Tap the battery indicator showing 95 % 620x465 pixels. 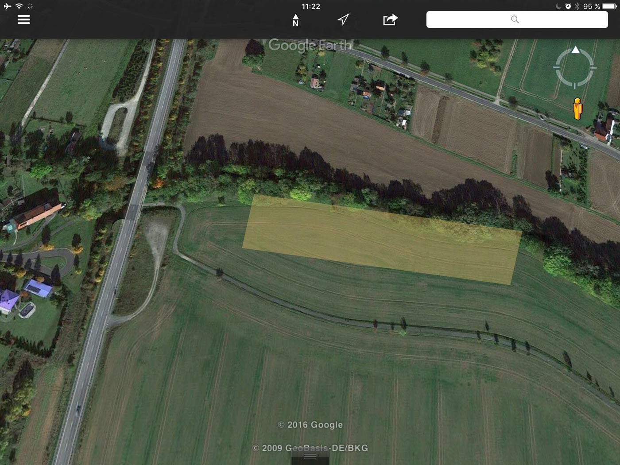(x=609, y=6)
